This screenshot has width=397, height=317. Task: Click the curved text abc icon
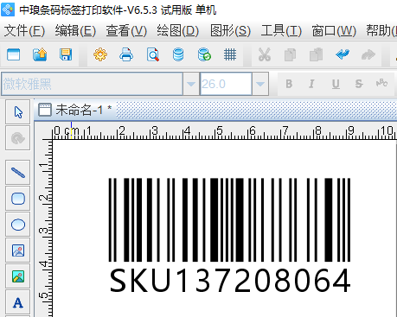point(381,83)
